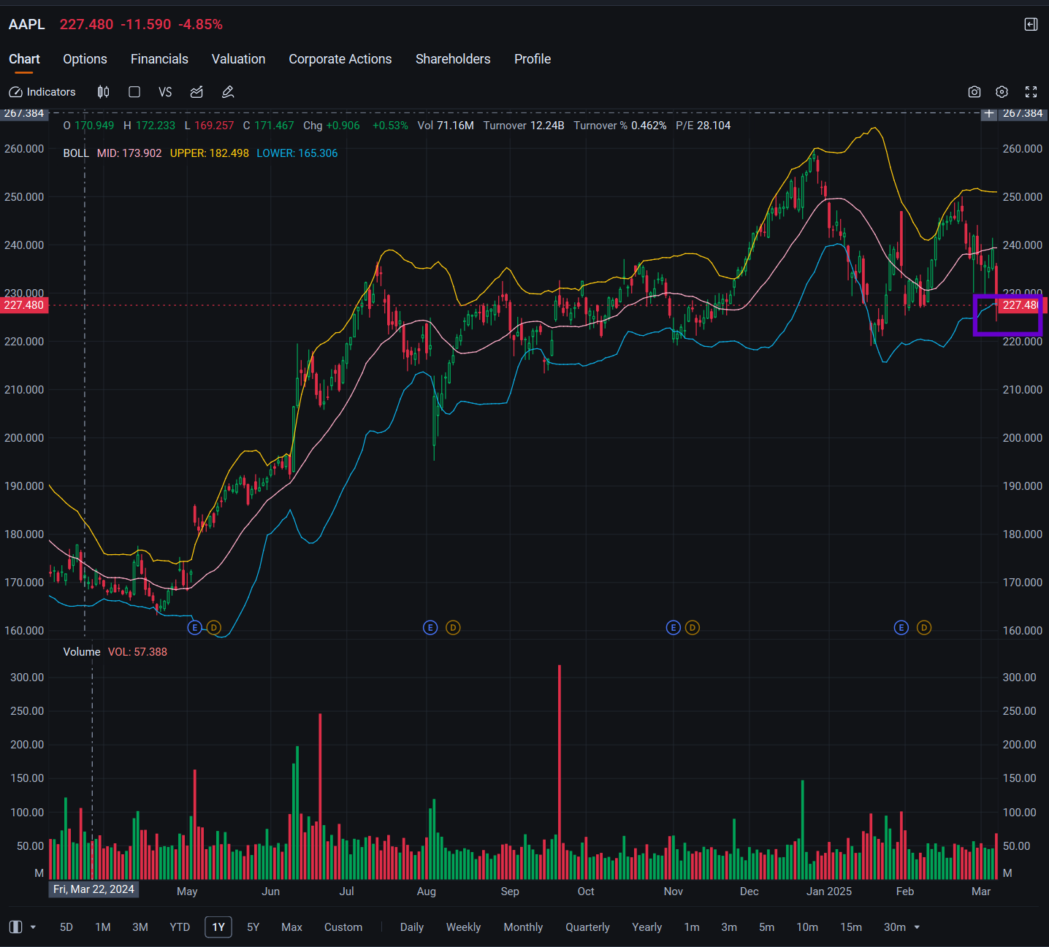Take a chart snapshot with camera icon
The width and height of the screenshot is (1049, 947).
click(974, 92)
